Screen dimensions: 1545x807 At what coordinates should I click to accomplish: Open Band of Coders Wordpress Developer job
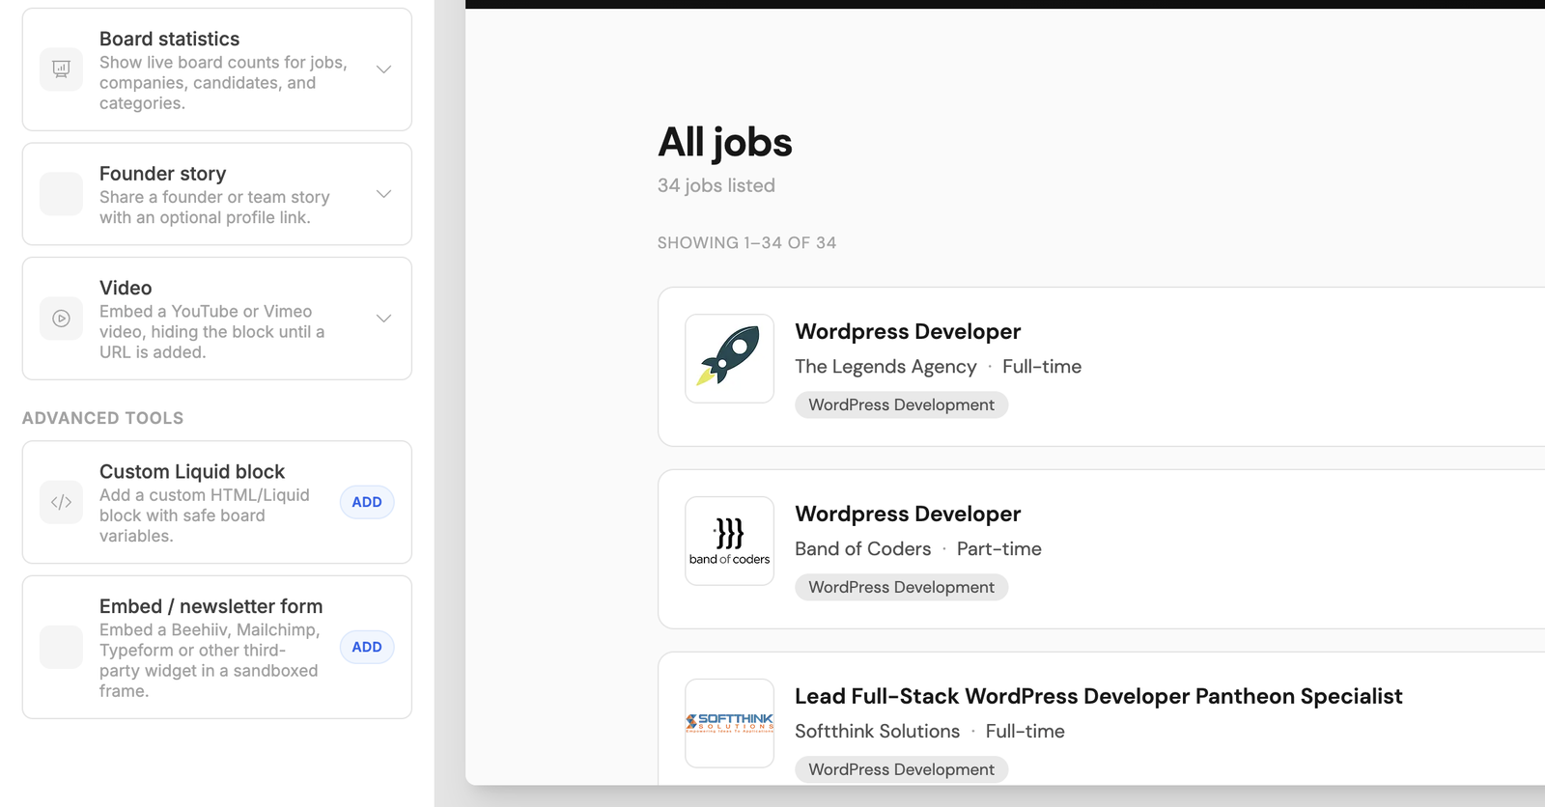(908, 514)
